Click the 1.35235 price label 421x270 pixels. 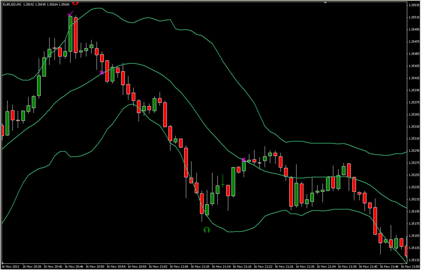point(414,187)
